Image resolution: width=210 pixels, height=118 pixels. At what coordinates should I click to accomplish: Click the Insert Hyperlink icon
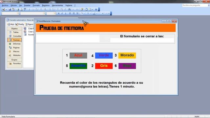coord(45,10)
